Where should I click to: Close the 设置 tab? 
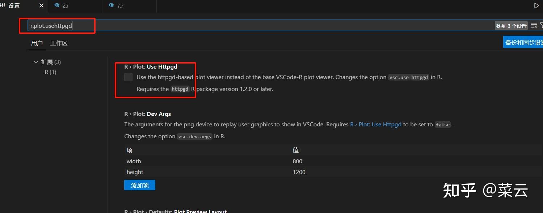click(x=41, y=5)
